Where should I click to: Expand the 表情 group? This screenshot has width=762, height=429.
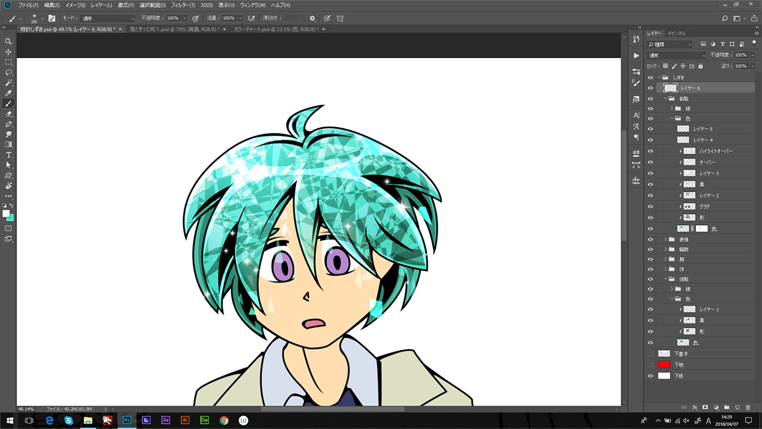666,239
